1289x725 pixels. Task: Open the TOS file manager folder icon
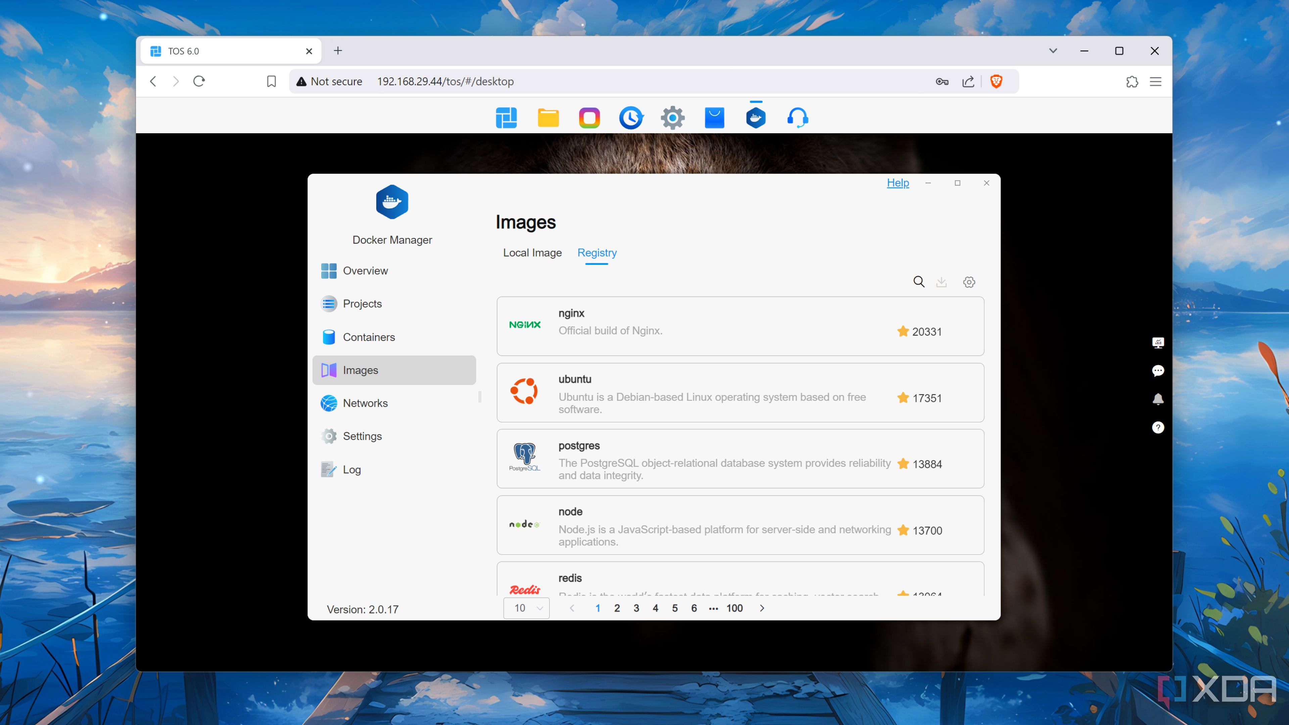click(548, 117)
